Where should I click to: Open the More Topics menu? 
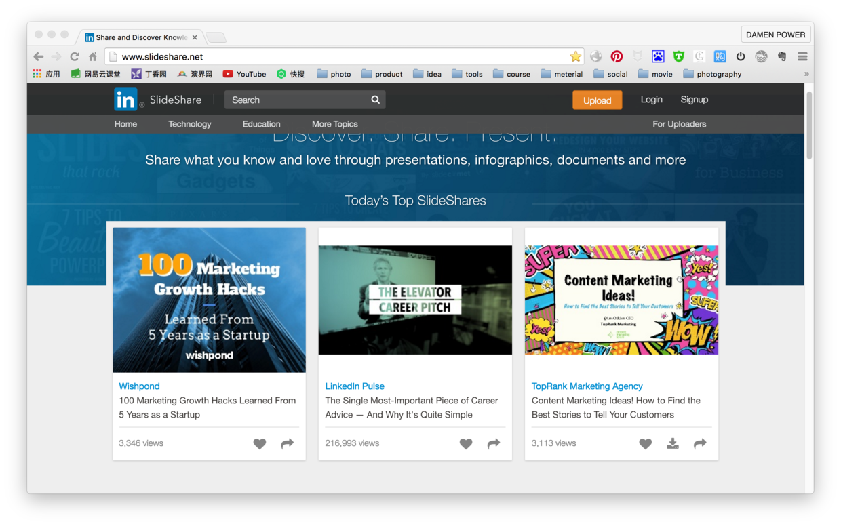point(335,124)
